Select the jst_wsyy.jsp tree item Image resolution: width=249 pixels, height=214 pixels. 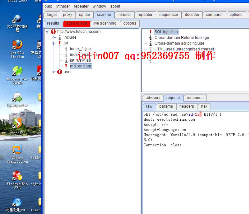coord(80,60)
